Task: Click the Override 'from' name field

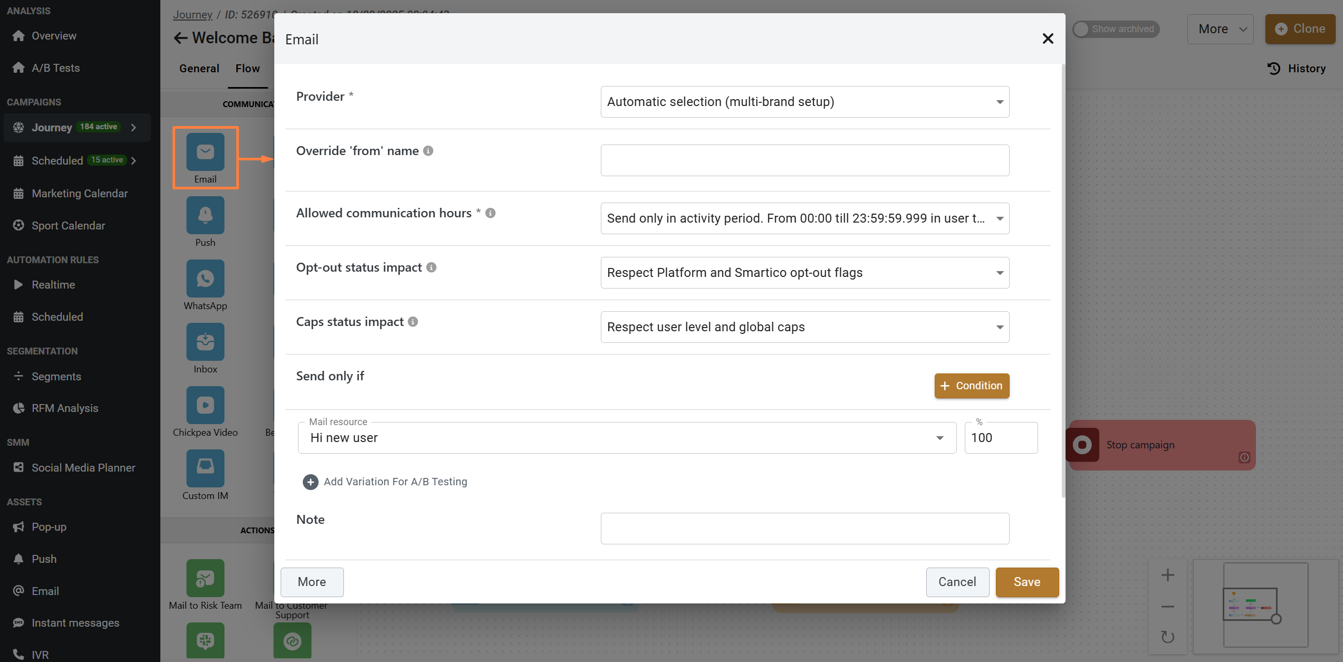Action: tap(804, 160)
